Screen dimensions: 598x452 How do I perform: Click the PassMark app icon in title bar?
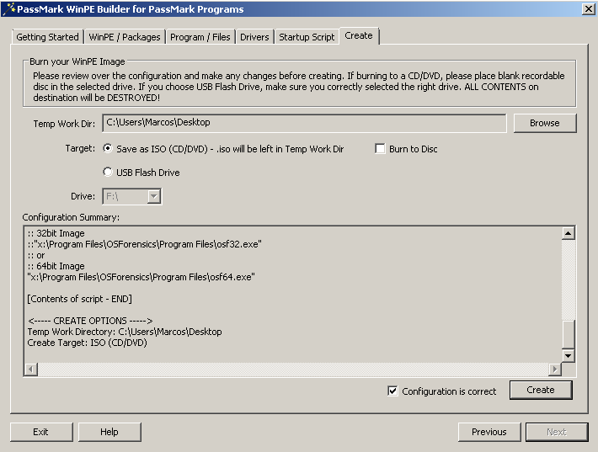[8, 9]
